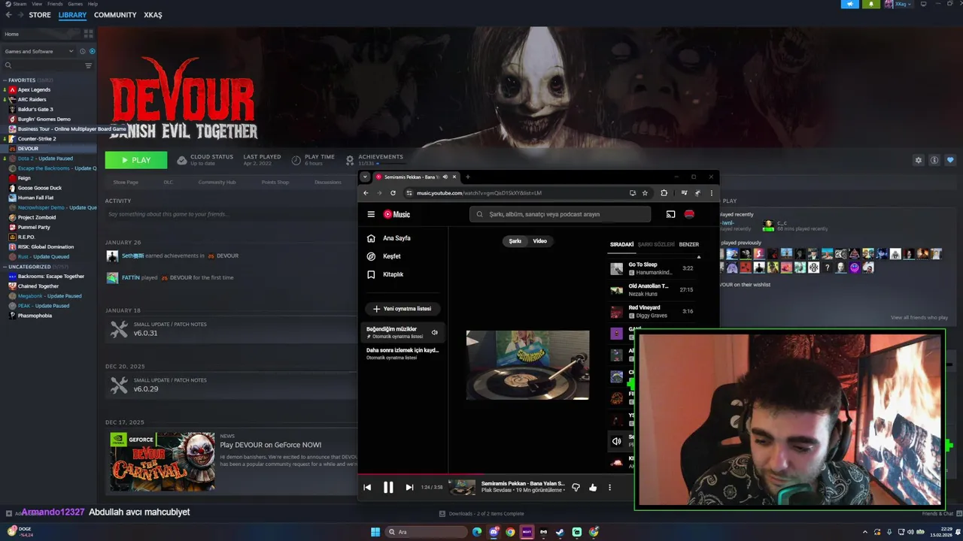
Task: Open YouTube Music hamburger menu
Action: tap(371, 214)
